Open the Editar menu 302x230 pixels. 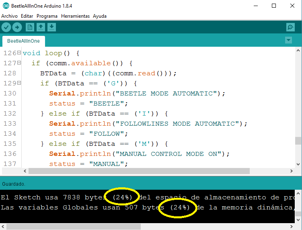point(27,16)
